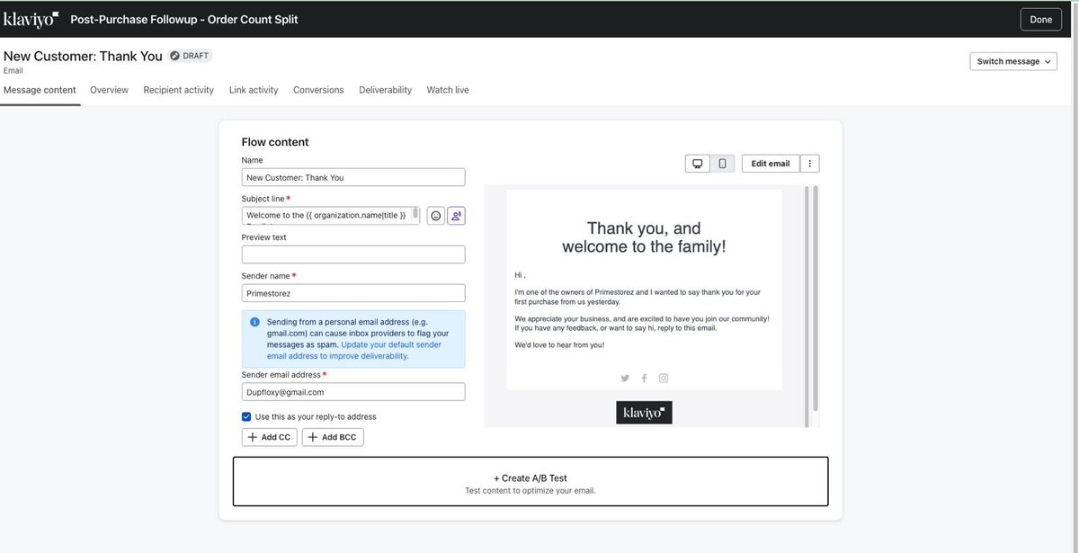
Task: Click the Sender name field 'Primestorez'
Action: tap(353, 293)
